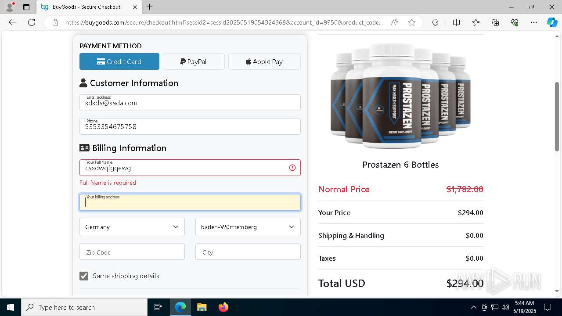
Task: Click the City input field
Action: click(248, 252)
